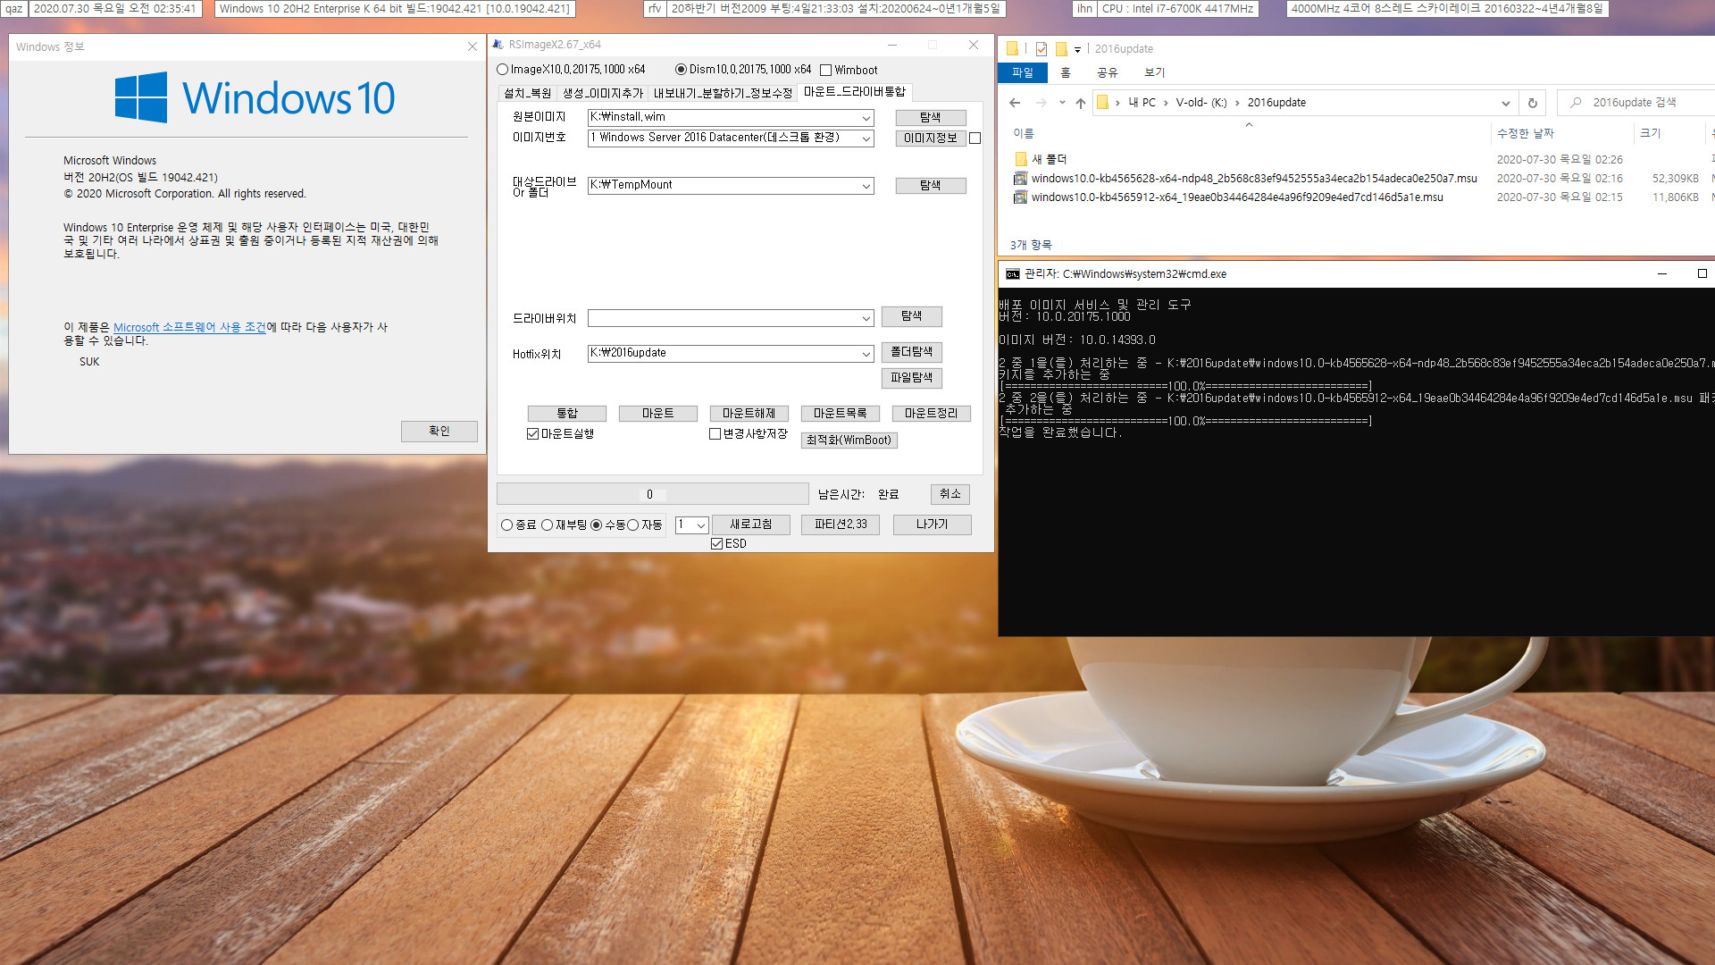Click the folder icon in the Explorer address bar
Viewport: 1715px width, 965px height.
[x=1103, y=103]
